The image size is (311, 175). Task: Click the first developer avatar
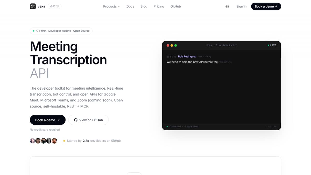pyautogui.click(x=33, y=141)
